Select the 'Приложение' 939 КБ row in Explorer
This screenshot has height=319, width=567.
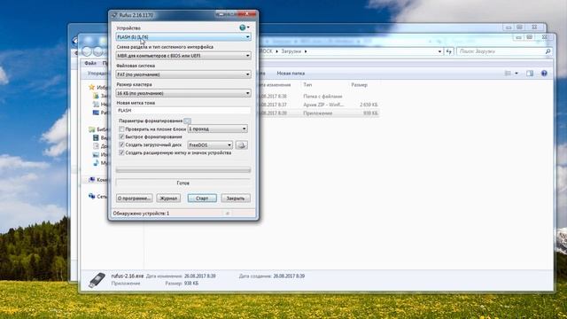tap(317, 113)
